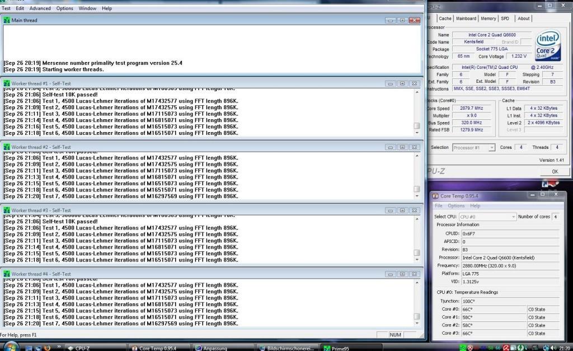
Task: Click scroll-down arrow in Worker thread #1
Action: coord(417,133)
